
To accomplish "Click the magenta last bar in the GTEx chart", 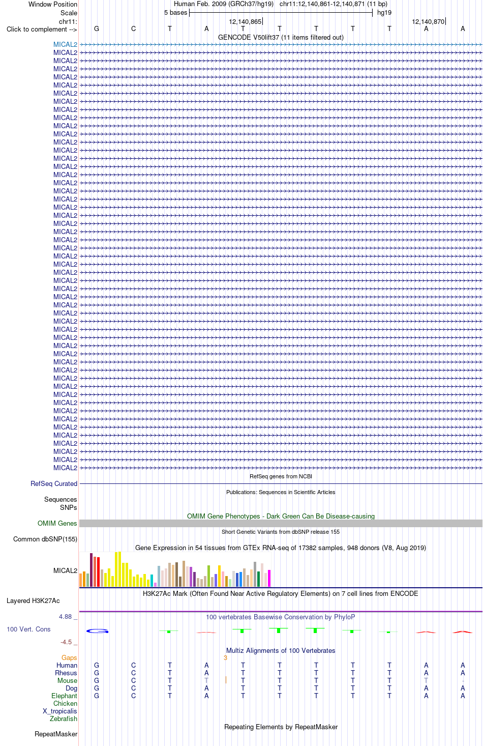I will [x=269, y=579].
